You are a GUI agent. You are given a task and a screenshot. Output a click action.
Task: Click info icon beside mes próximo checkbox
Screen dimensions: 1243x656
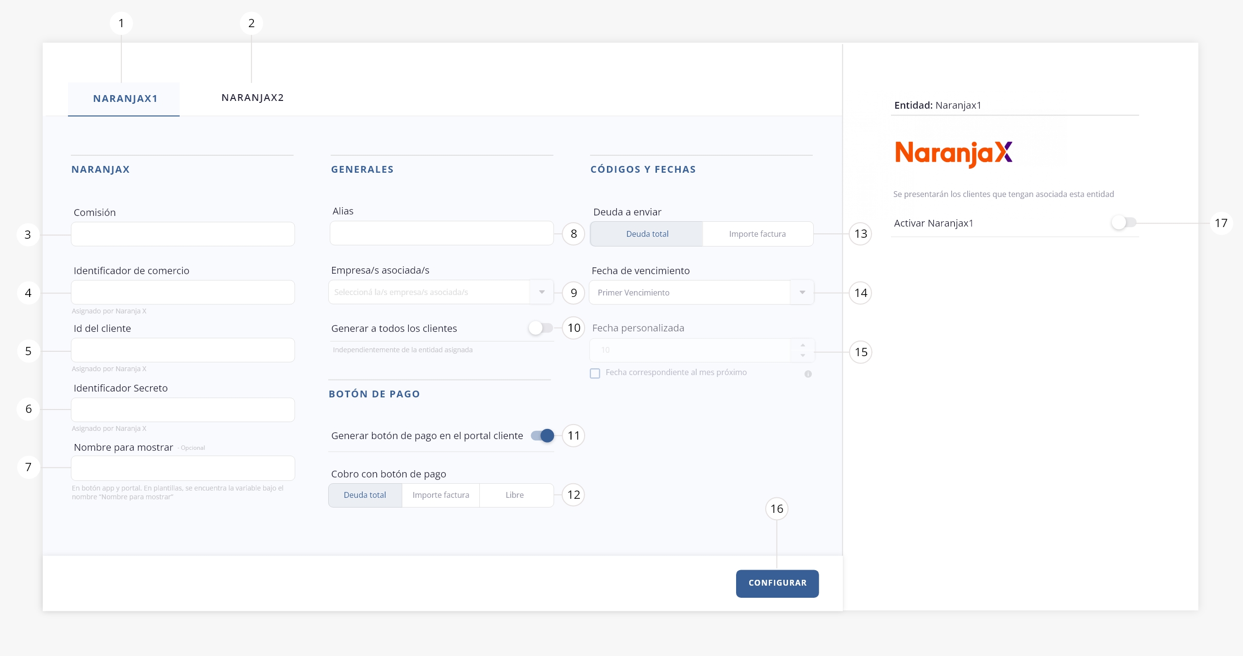tap(808, 374)
